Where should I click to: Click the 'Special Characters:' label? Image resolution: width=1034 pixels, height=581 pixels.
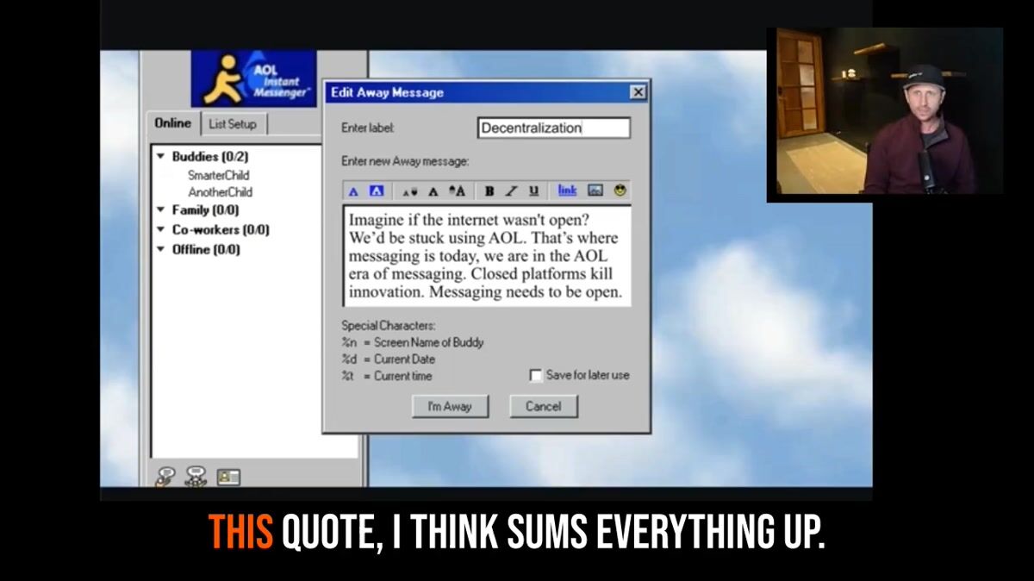(389, 326)
